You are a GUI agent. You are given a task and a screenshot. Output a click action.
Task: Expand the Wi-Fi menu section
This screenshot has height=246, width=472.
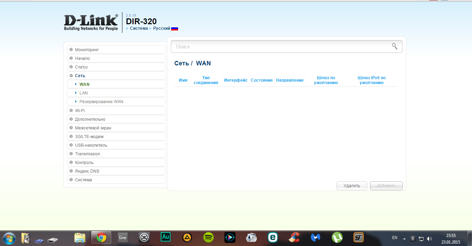116,110
